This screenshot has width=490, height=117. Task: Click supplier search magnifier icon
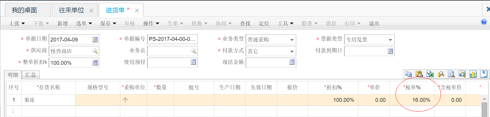tap(95, 51)
